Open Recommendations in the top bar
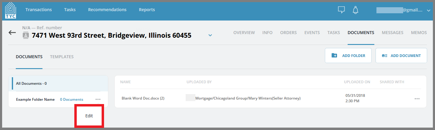The width and height of the screenshot is (435, 130). tap(107, 10)
